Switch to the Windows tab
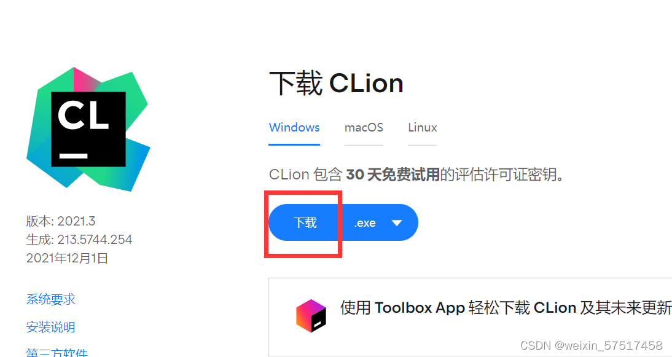Screen dimensions: 672x357 (294, 128)
